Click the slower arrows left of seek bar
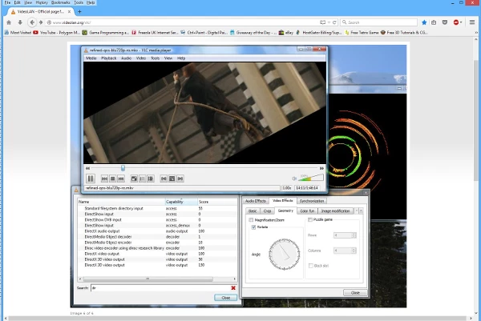This screenshot has width=481, height=321. pyautogui.click(x=87, y=168)
